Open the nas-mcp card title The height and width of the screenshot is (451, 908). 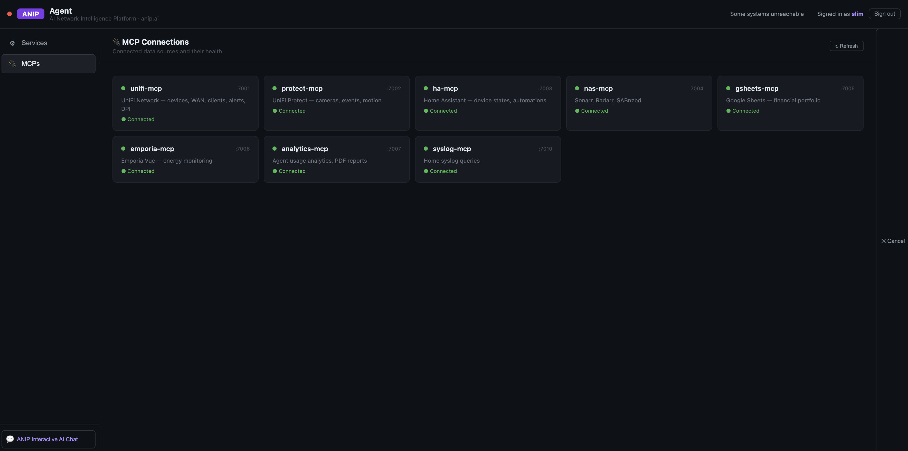click(x=598, y=88)
